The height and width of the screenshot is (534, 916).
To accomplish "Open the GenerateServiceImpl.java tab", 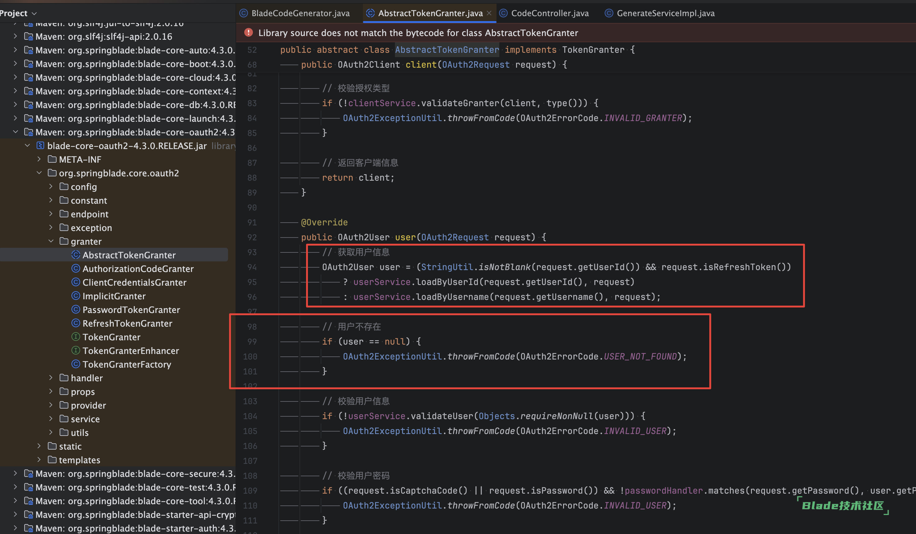I will (660, 13).
